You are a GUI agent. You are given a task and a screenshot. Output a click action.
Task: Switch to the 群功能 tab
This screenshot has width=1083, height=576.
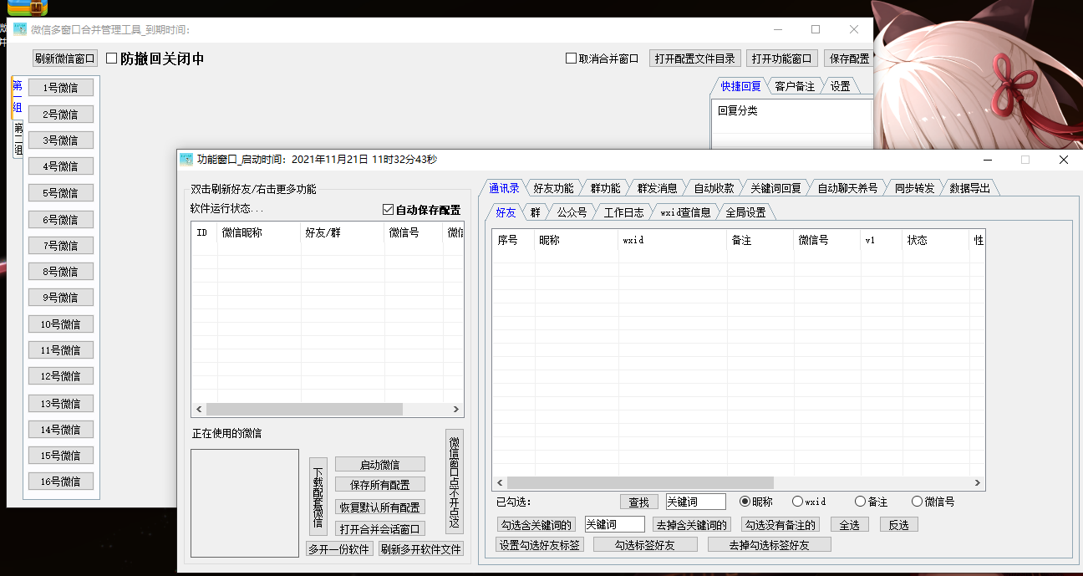point(605,188)
